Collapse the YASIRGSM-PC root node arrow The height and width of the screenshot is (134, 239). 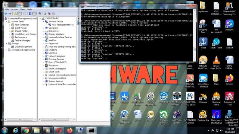[40, 19]
